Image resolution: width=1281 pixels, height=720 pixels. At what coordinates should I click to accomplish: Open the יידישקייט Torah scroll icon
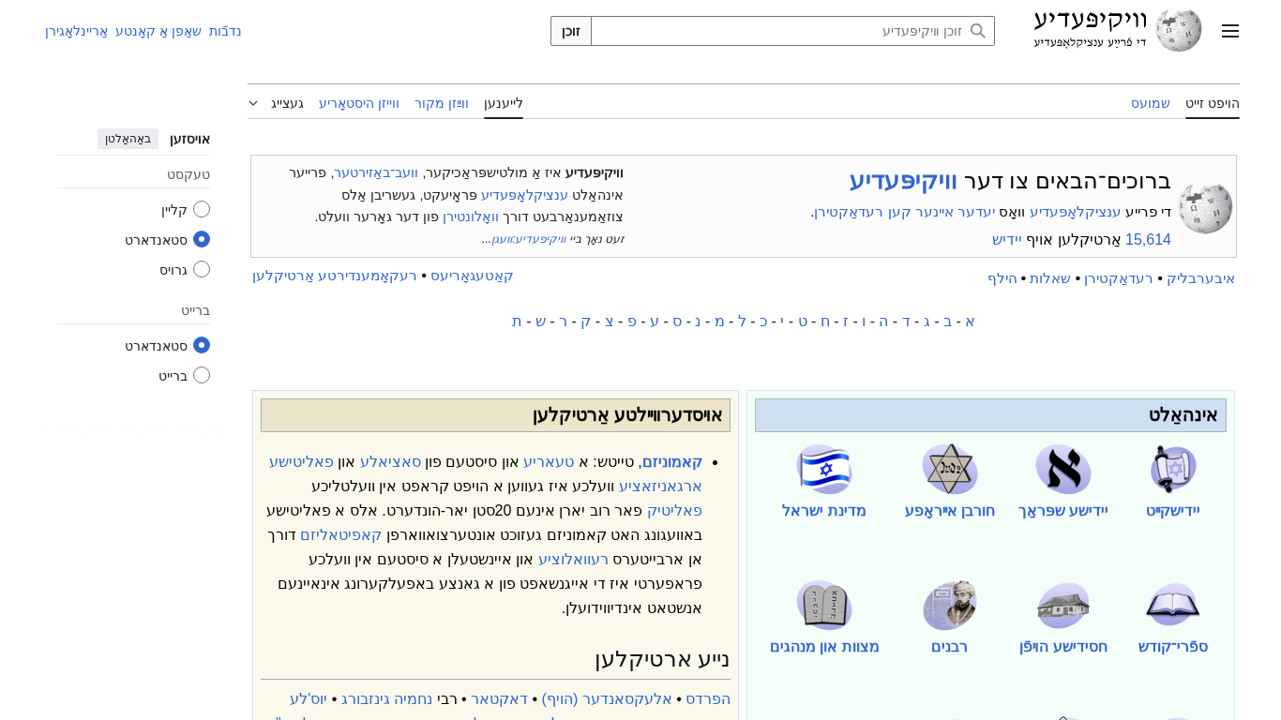click(1173, 469)
